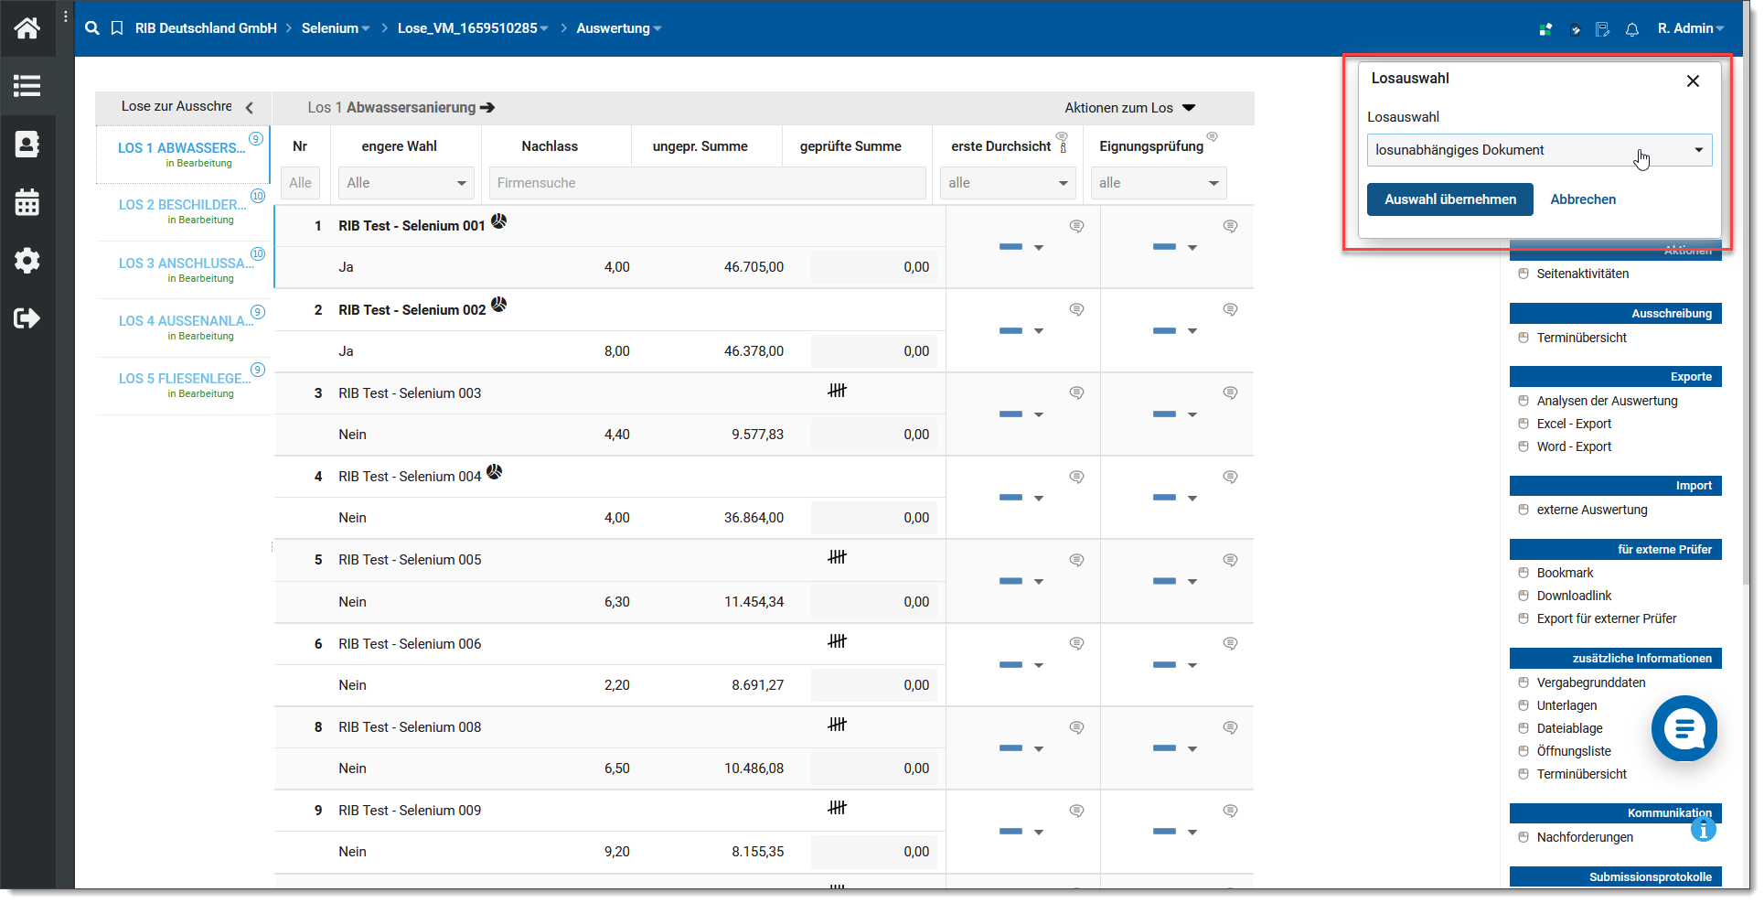Select LOS 3 ANSCHLUSSA... lot

pyautogui.click(x=182, y=270)
